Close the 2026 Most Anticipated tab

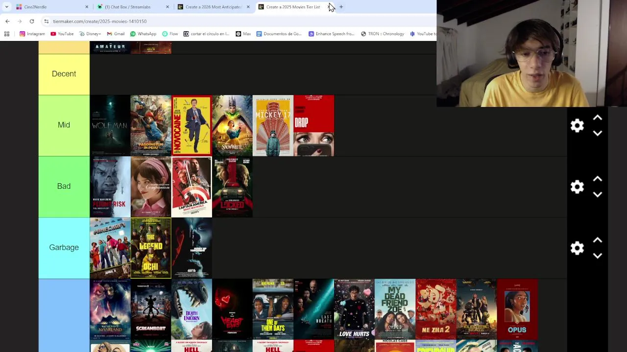[248, 7]
